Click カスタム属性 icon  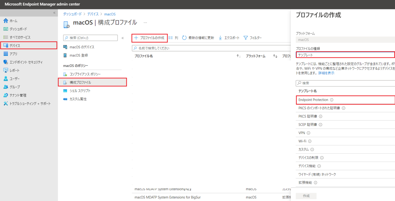(65, 99)
